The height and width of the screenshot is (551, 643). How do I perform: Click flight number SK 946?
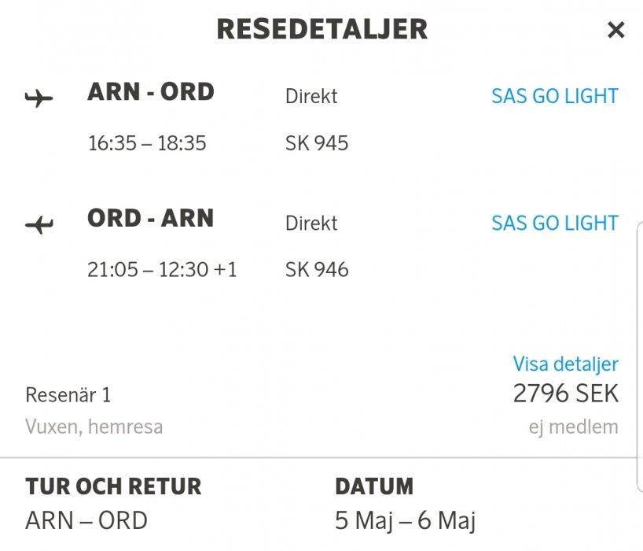pyautogui.click(x=317, y=270)
